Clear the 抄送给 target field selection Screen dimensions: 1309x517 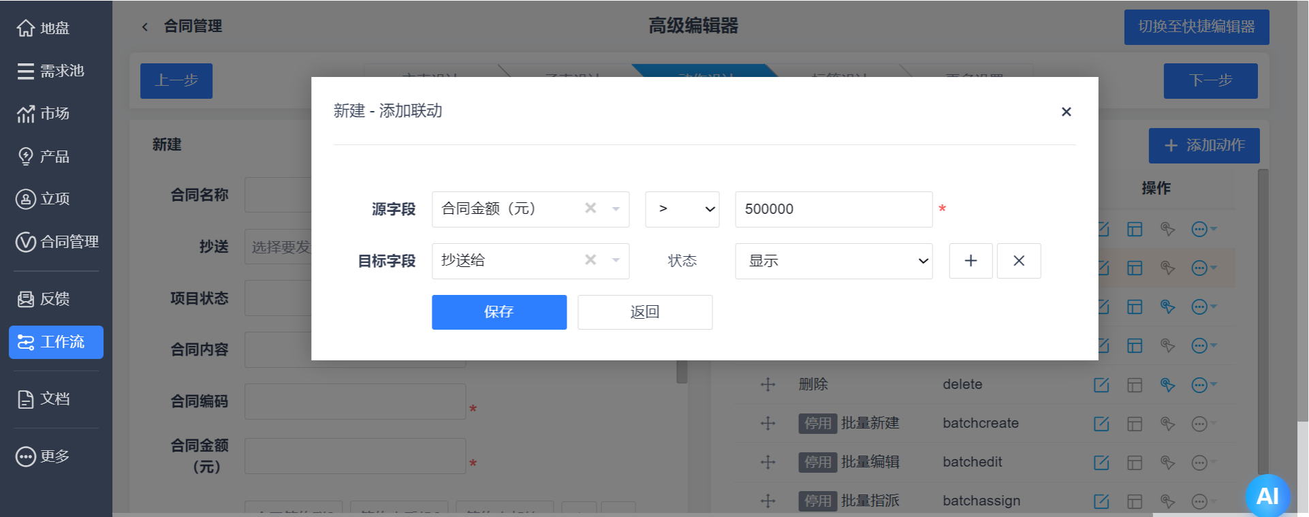coord(590,260)
